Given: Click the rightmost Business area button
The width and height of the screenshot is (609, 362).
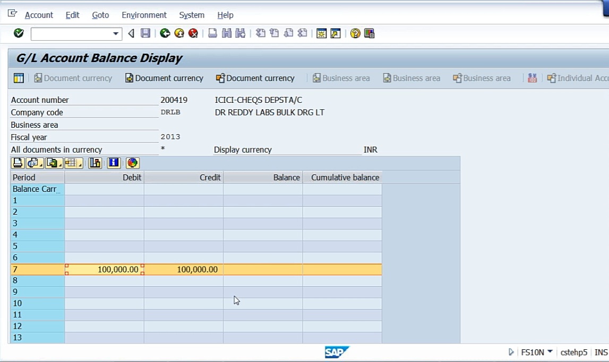Looking at the screenshot, I should tap(482, 78).
